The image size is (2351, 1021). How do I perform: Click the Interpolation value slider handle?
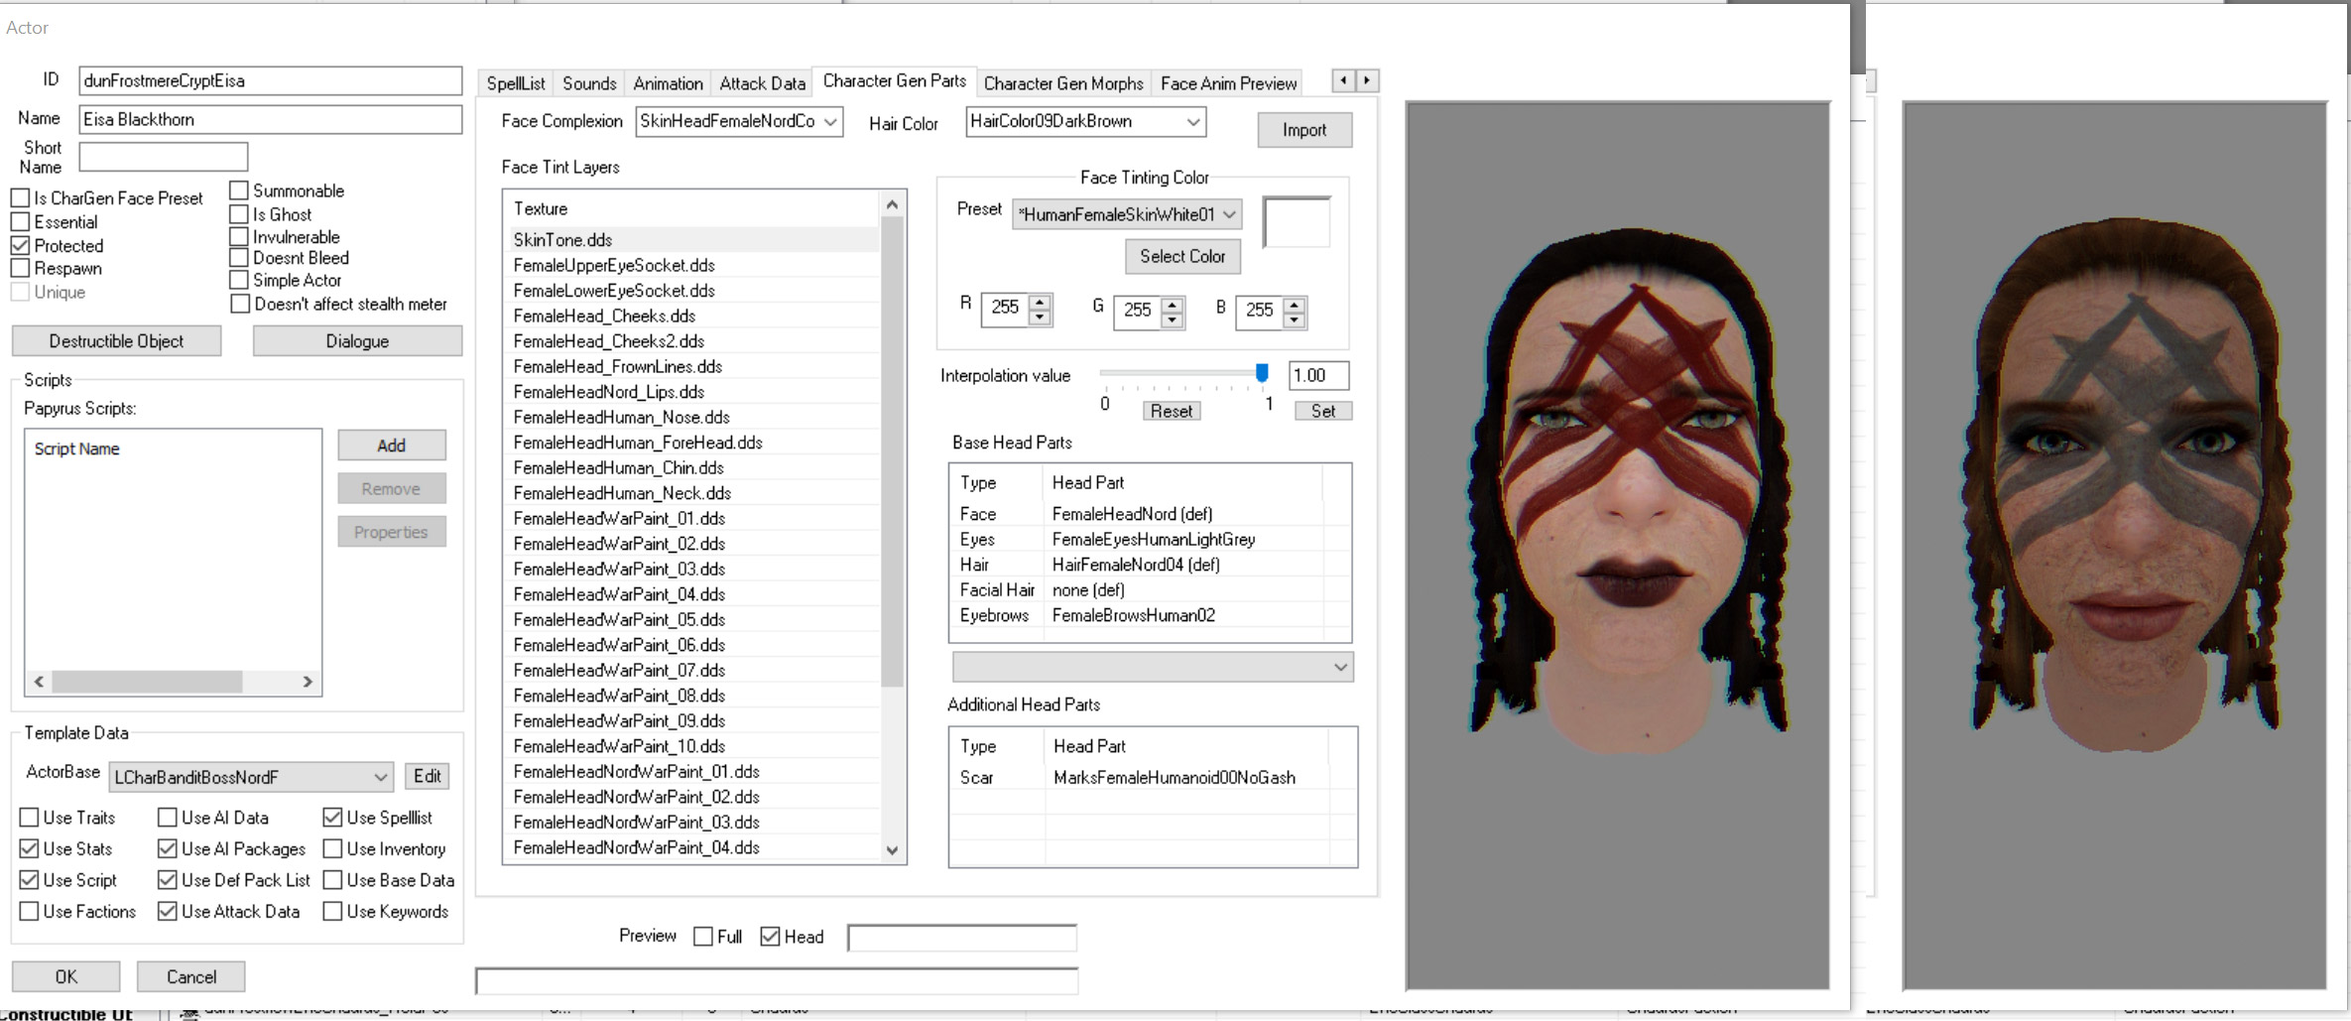click(1262, 373)
